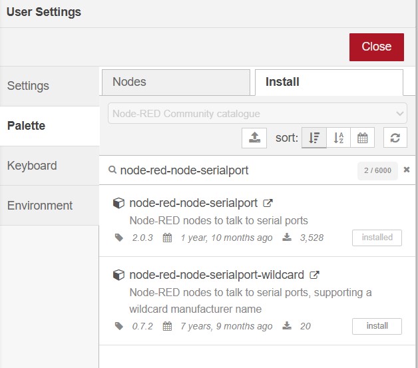The image size is (418, 368).
Task: Click the installed button for node-red-node-serialport
Action: point(377,238)
